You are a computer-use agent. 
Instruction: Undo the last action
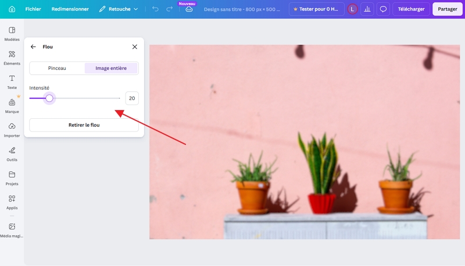(155, 9)
